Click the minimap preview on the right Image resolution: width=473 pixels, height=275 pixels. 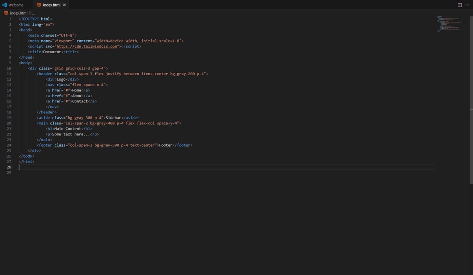tap(449, 24)
